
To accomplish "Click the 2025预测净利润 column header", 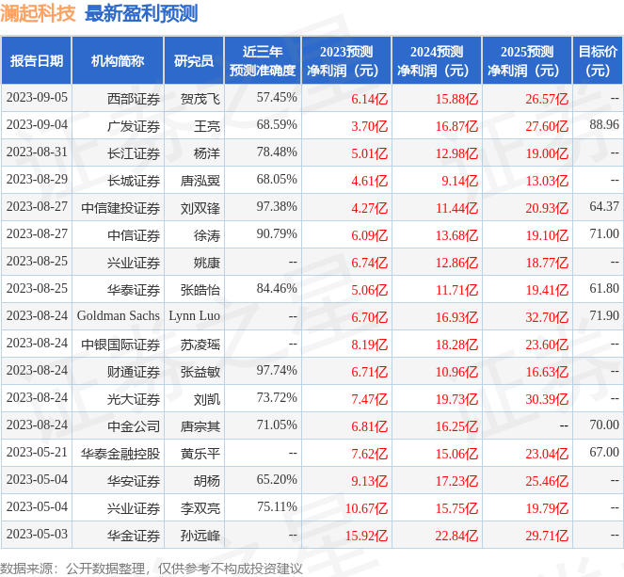I will point(527,60).
